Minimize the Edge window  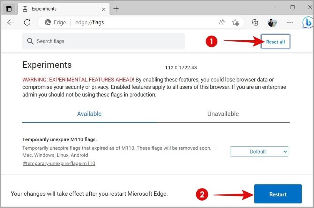pyautogui.click(x=275, y=7)
